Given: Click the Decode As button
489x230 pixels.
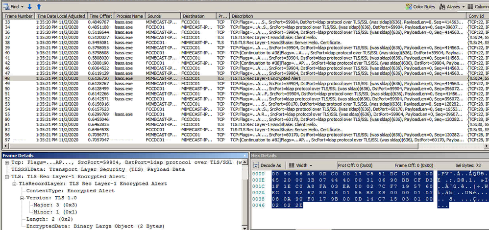Looking at the screenshot, I should coord(267,165).
